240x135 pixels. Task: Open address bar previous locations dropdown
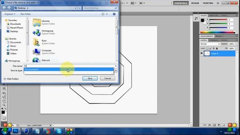click(75, 8)
